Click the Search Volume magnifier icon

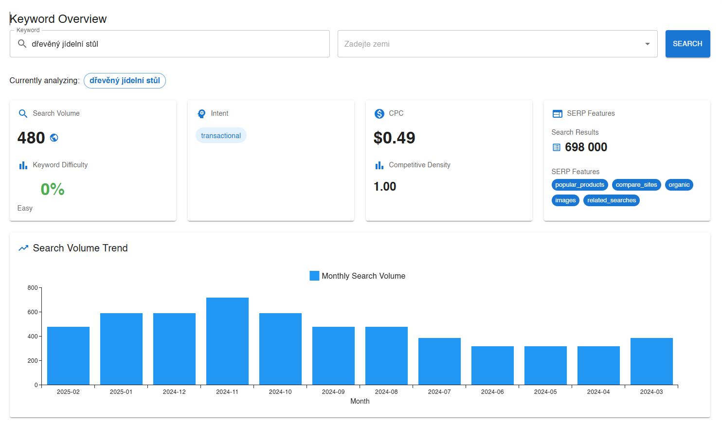[x=23, y=114]
